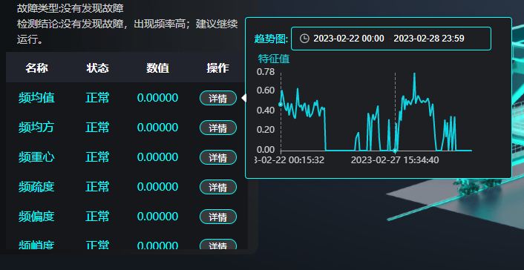Click the 2023-02-27 15:34:40 axis label
524x270 pixels.
(395, 160)
